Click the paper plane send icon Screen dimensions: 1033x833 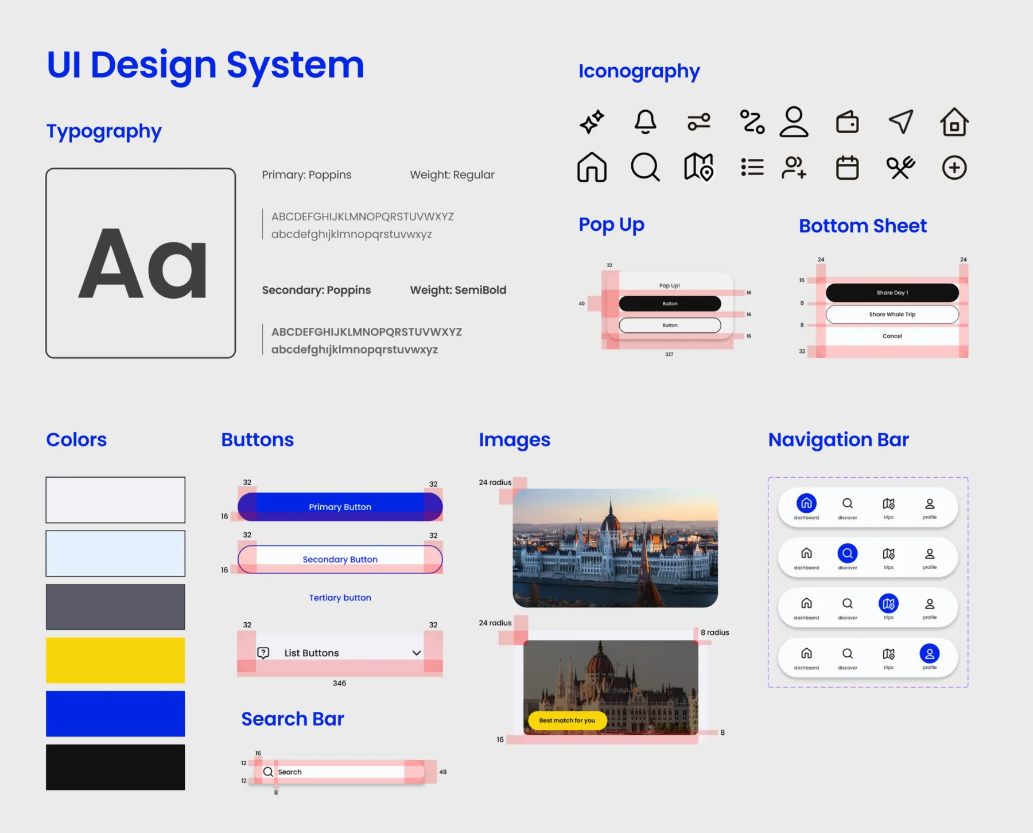tap(901, 122)
